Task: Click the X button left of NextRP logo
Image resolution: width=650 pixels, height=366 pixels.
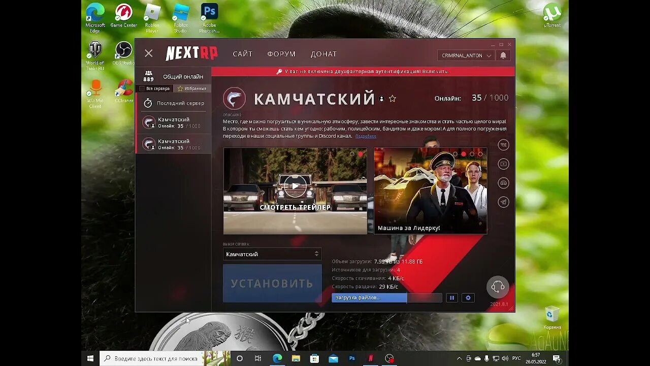Action: [x=148, y=53]
